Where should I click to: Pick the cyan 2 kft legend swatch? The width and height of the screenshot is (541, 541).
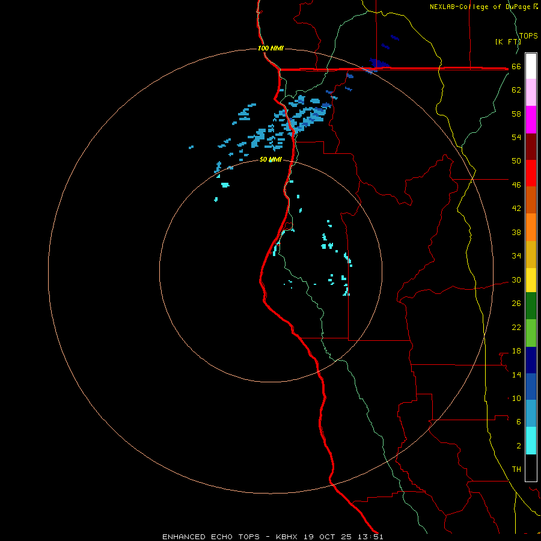click(x=531, y=441)
